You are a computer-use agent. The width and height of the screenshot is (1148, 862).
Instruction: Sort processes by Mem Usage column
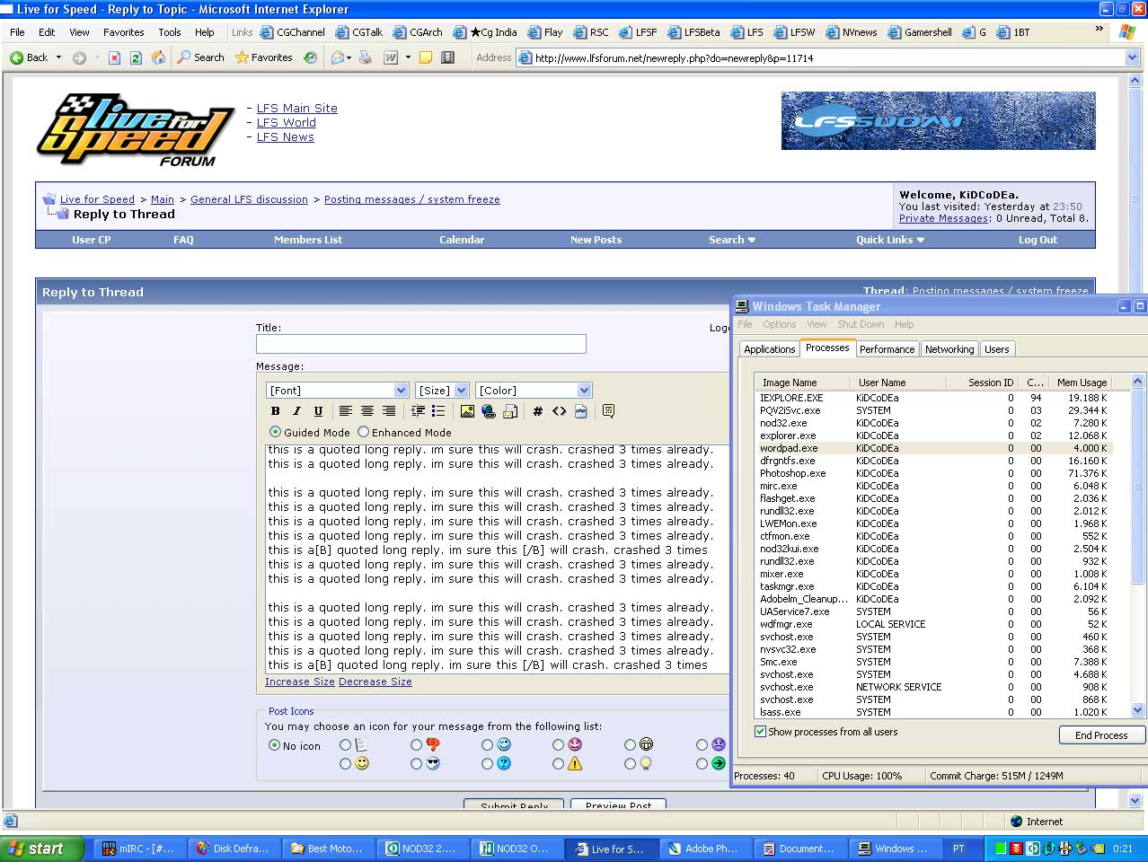1081,383
